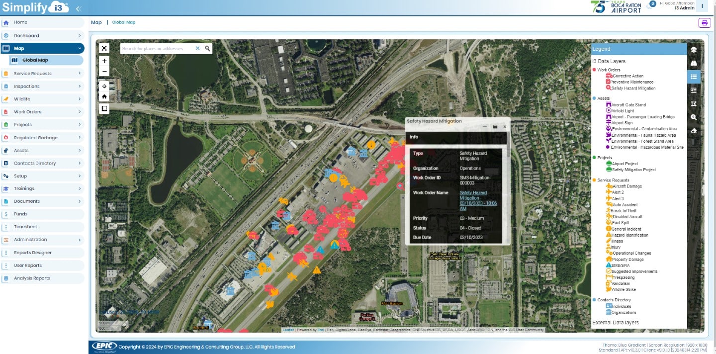Screen dimensions: 716x354
Task: Click the map fullscreen toggle icon
Action: [104, 48]
